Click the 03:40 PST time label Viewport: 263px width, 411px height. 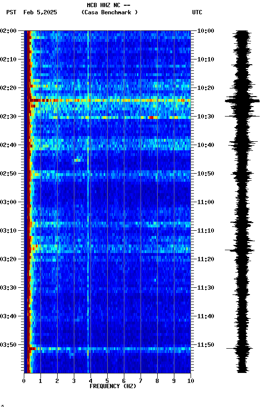[x=9, y=316]
